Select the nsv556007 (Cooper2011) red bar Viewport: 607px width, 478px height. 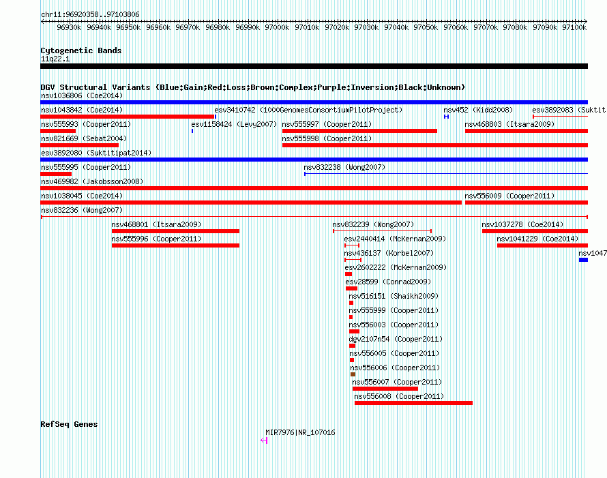pyautogui.click(x=385, y=389)
